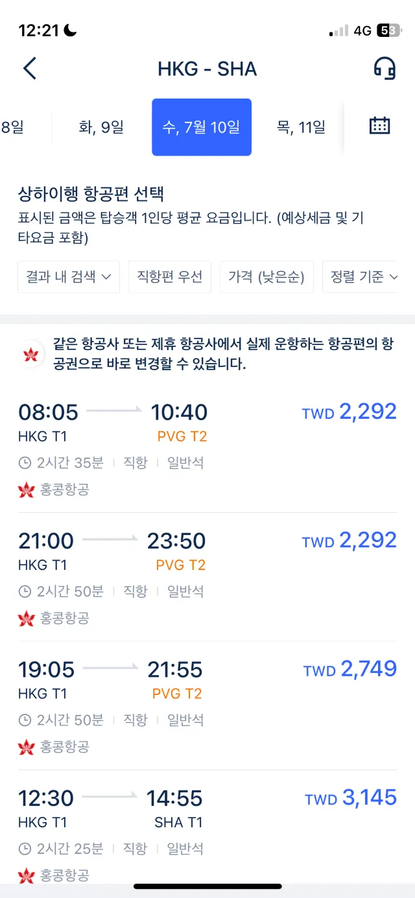Tap the Hong Kong Airlines logo on 21:00 flight

[x=25, y=619]
